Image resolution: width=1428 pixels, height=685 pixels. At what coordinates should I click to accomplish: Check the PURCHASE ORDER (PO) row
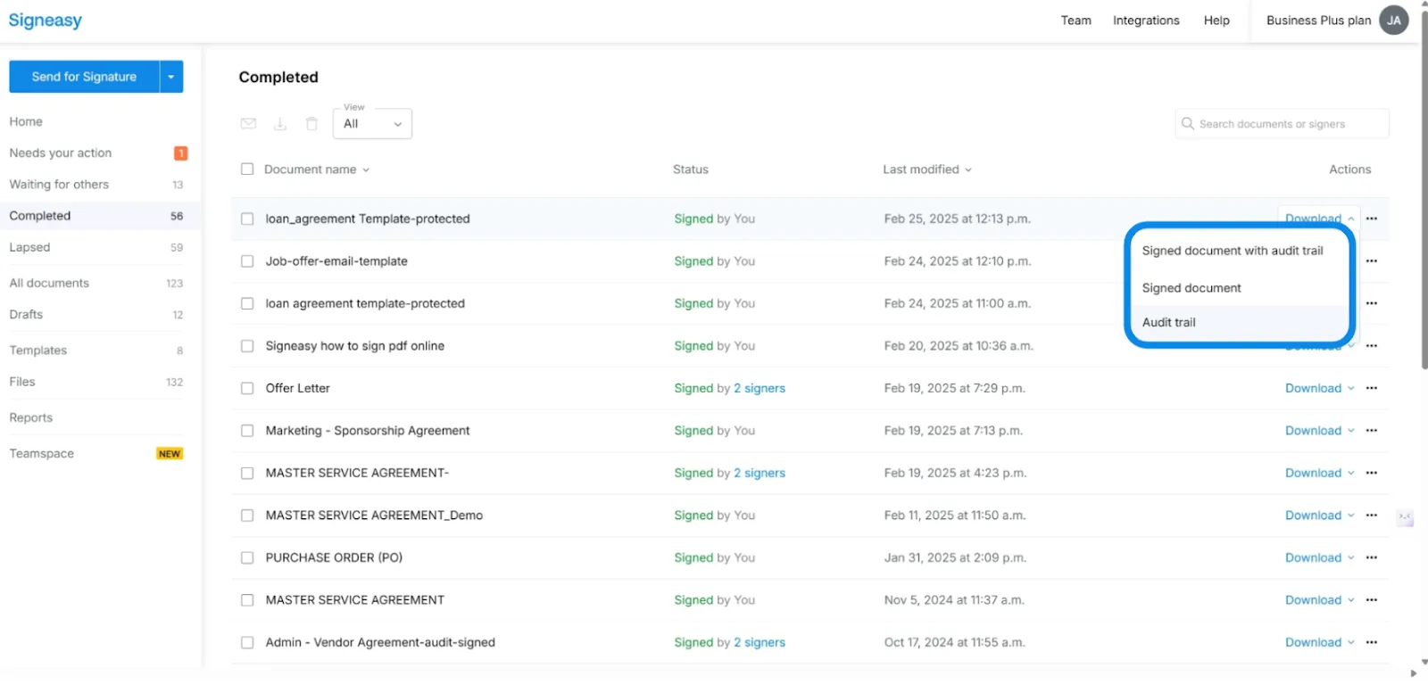click(x=247, y=557)
